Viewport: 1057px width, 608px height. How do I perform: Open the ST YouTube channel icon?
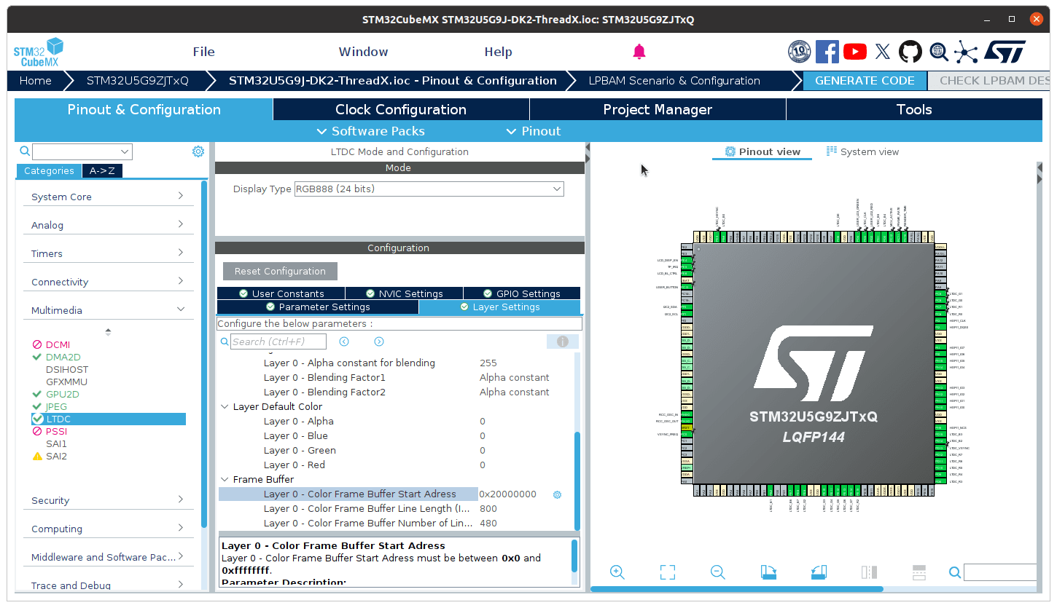(x=854, y=51)
